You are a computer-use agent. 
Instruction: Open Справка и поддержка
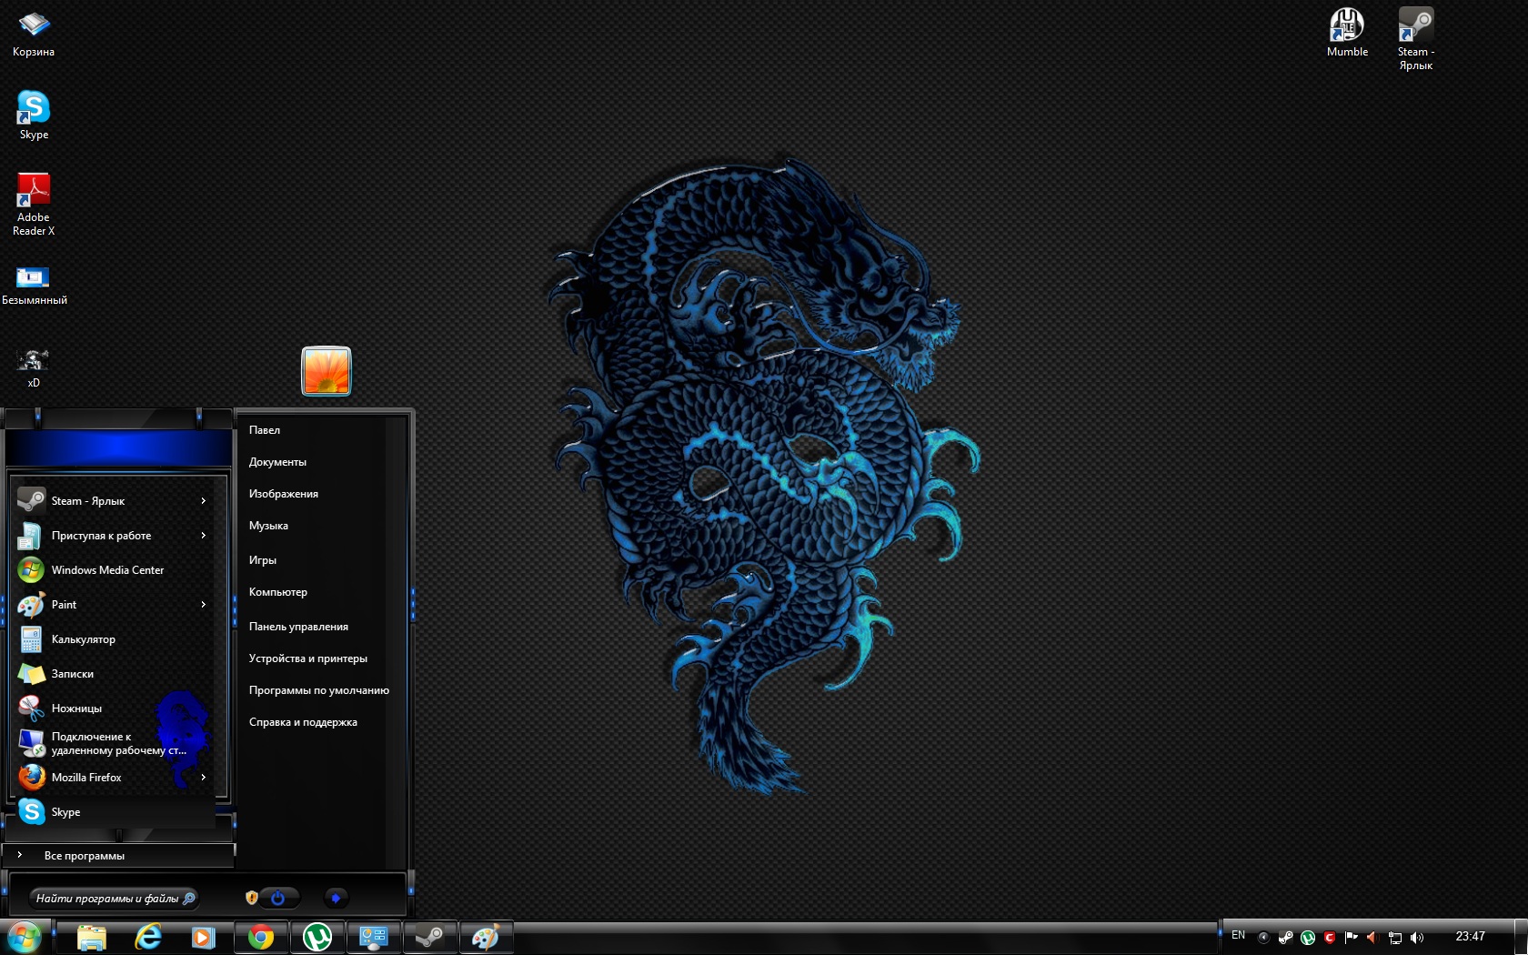(303, 722)
